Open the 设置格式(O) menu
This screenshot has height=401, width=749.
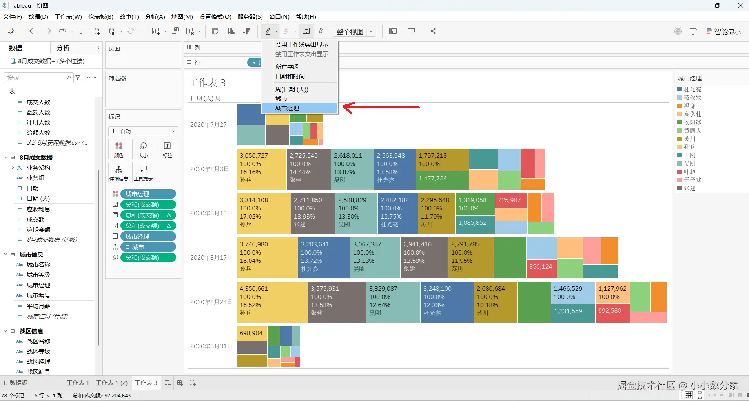click(215, 16)
